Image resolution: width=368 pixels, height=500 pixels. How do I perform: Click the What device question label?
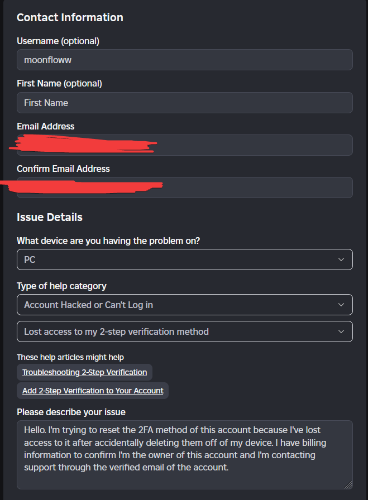[108, 241]
